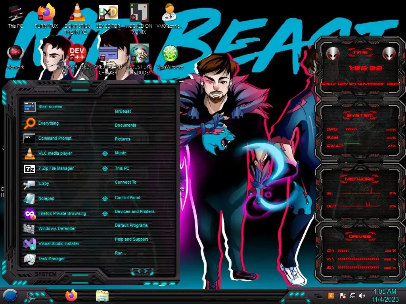Open This PC desktop icon
Image resolution: width=406 pixels, height=304 pixels.
[x=15, y=17]
